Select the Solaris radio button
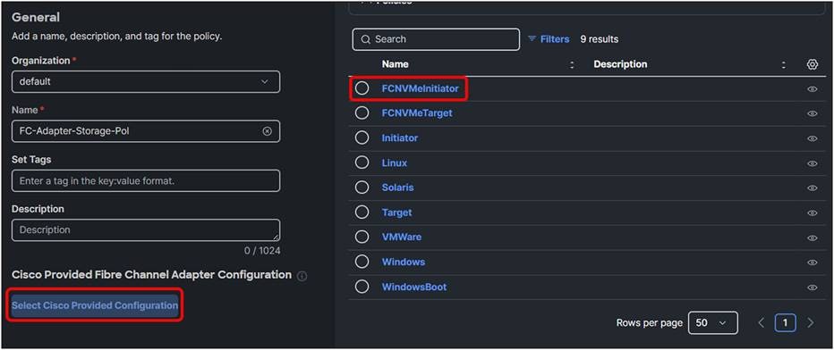 [362, 187]
